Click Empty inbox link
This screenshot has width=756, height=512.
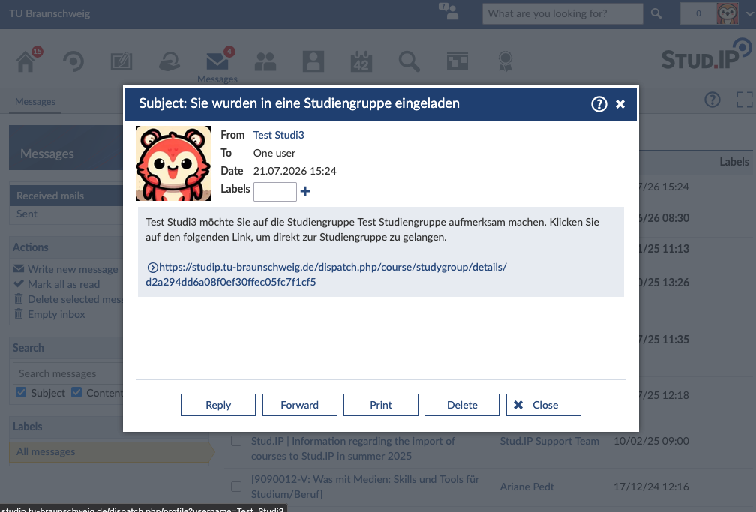click(56, 314)
